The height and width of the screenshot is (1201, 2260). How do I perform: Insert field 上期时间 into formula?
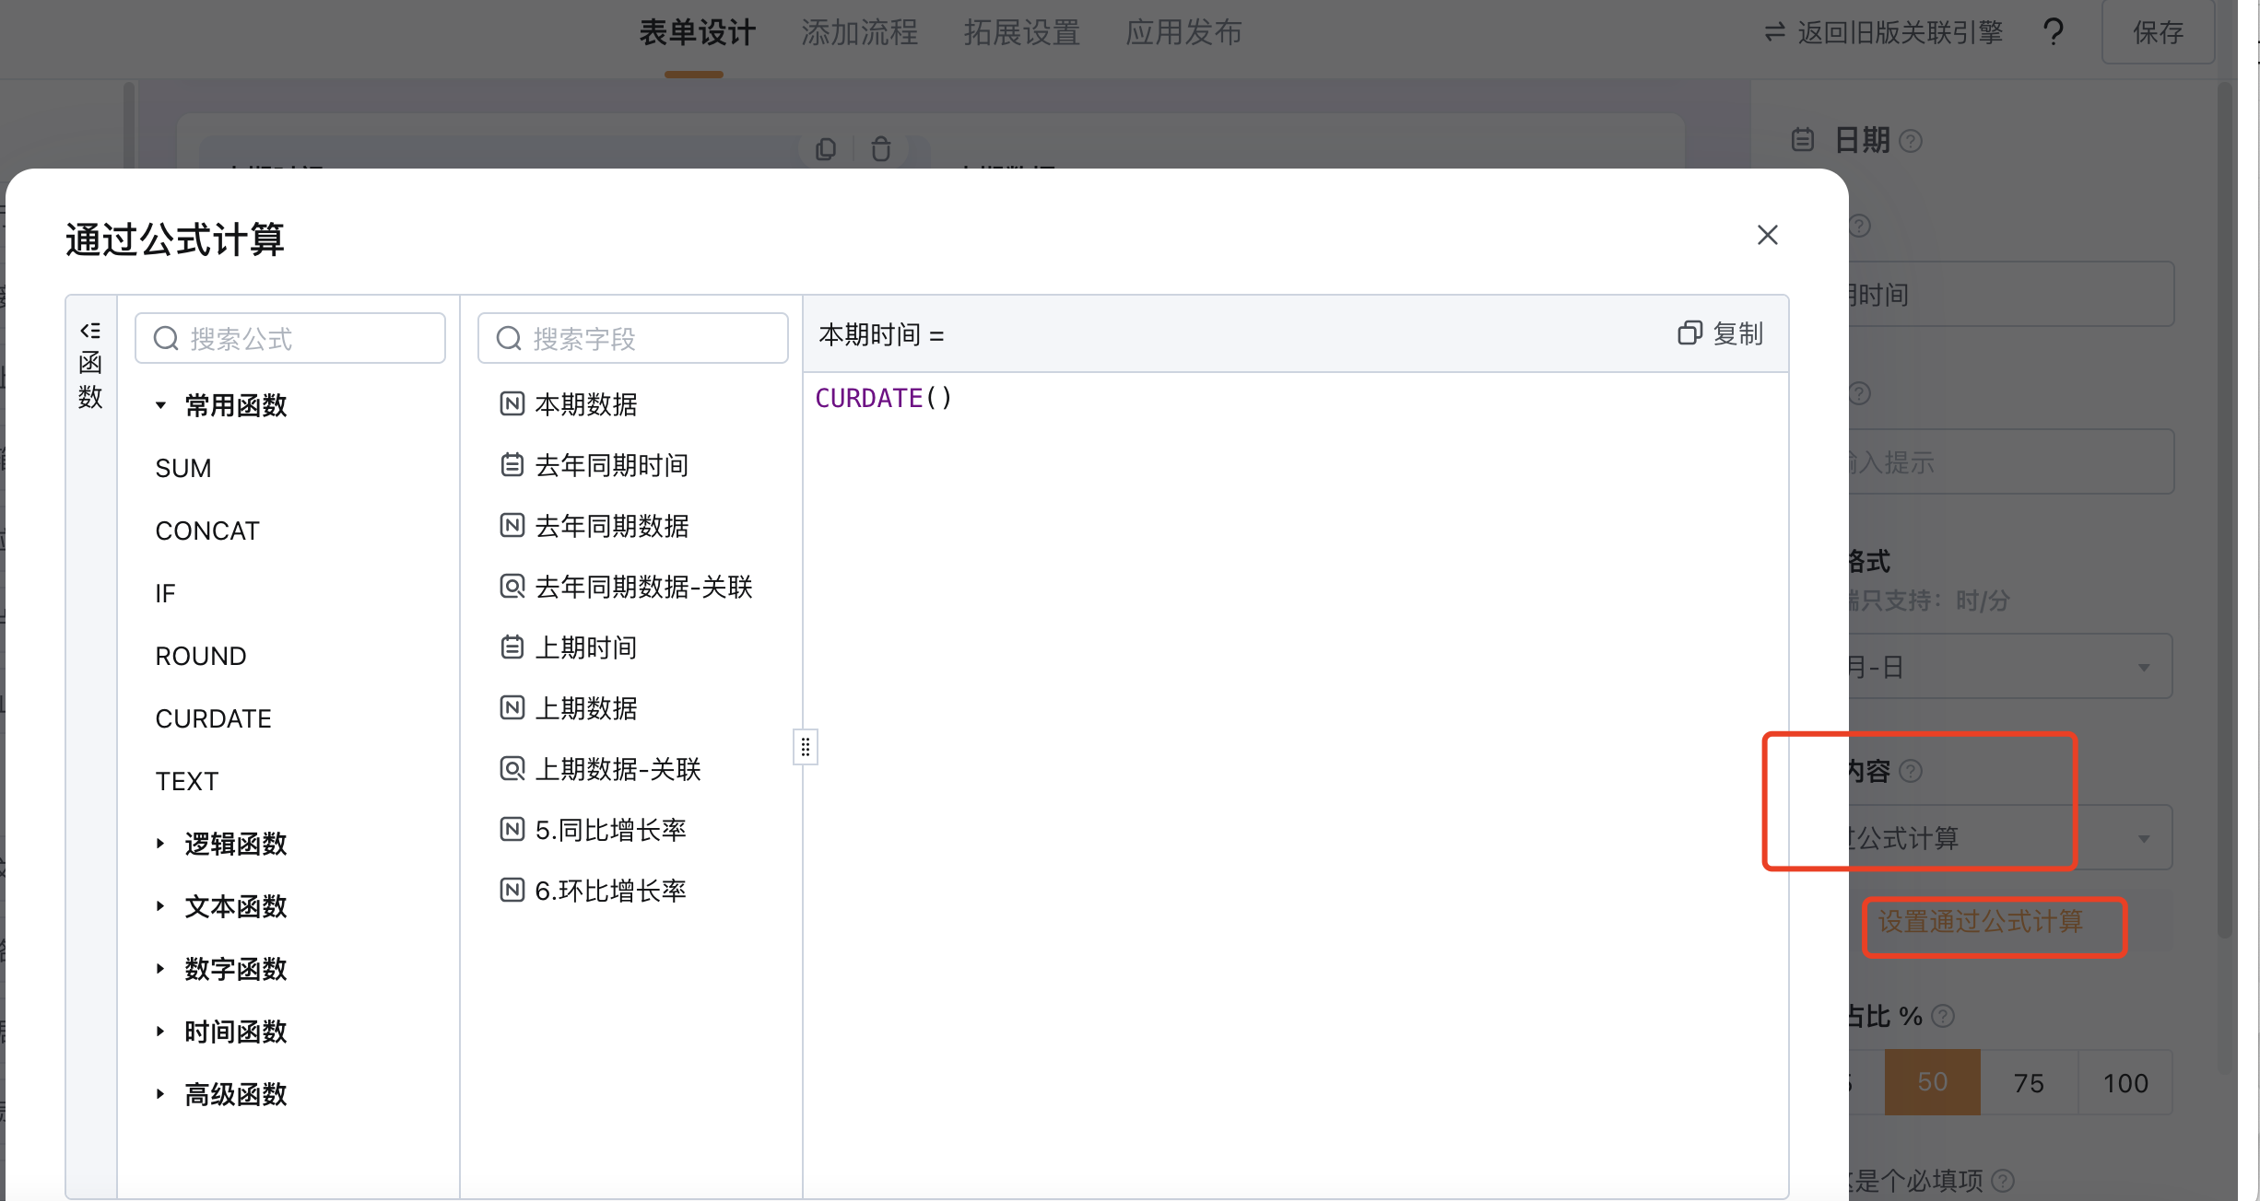[x=585, y=647]
